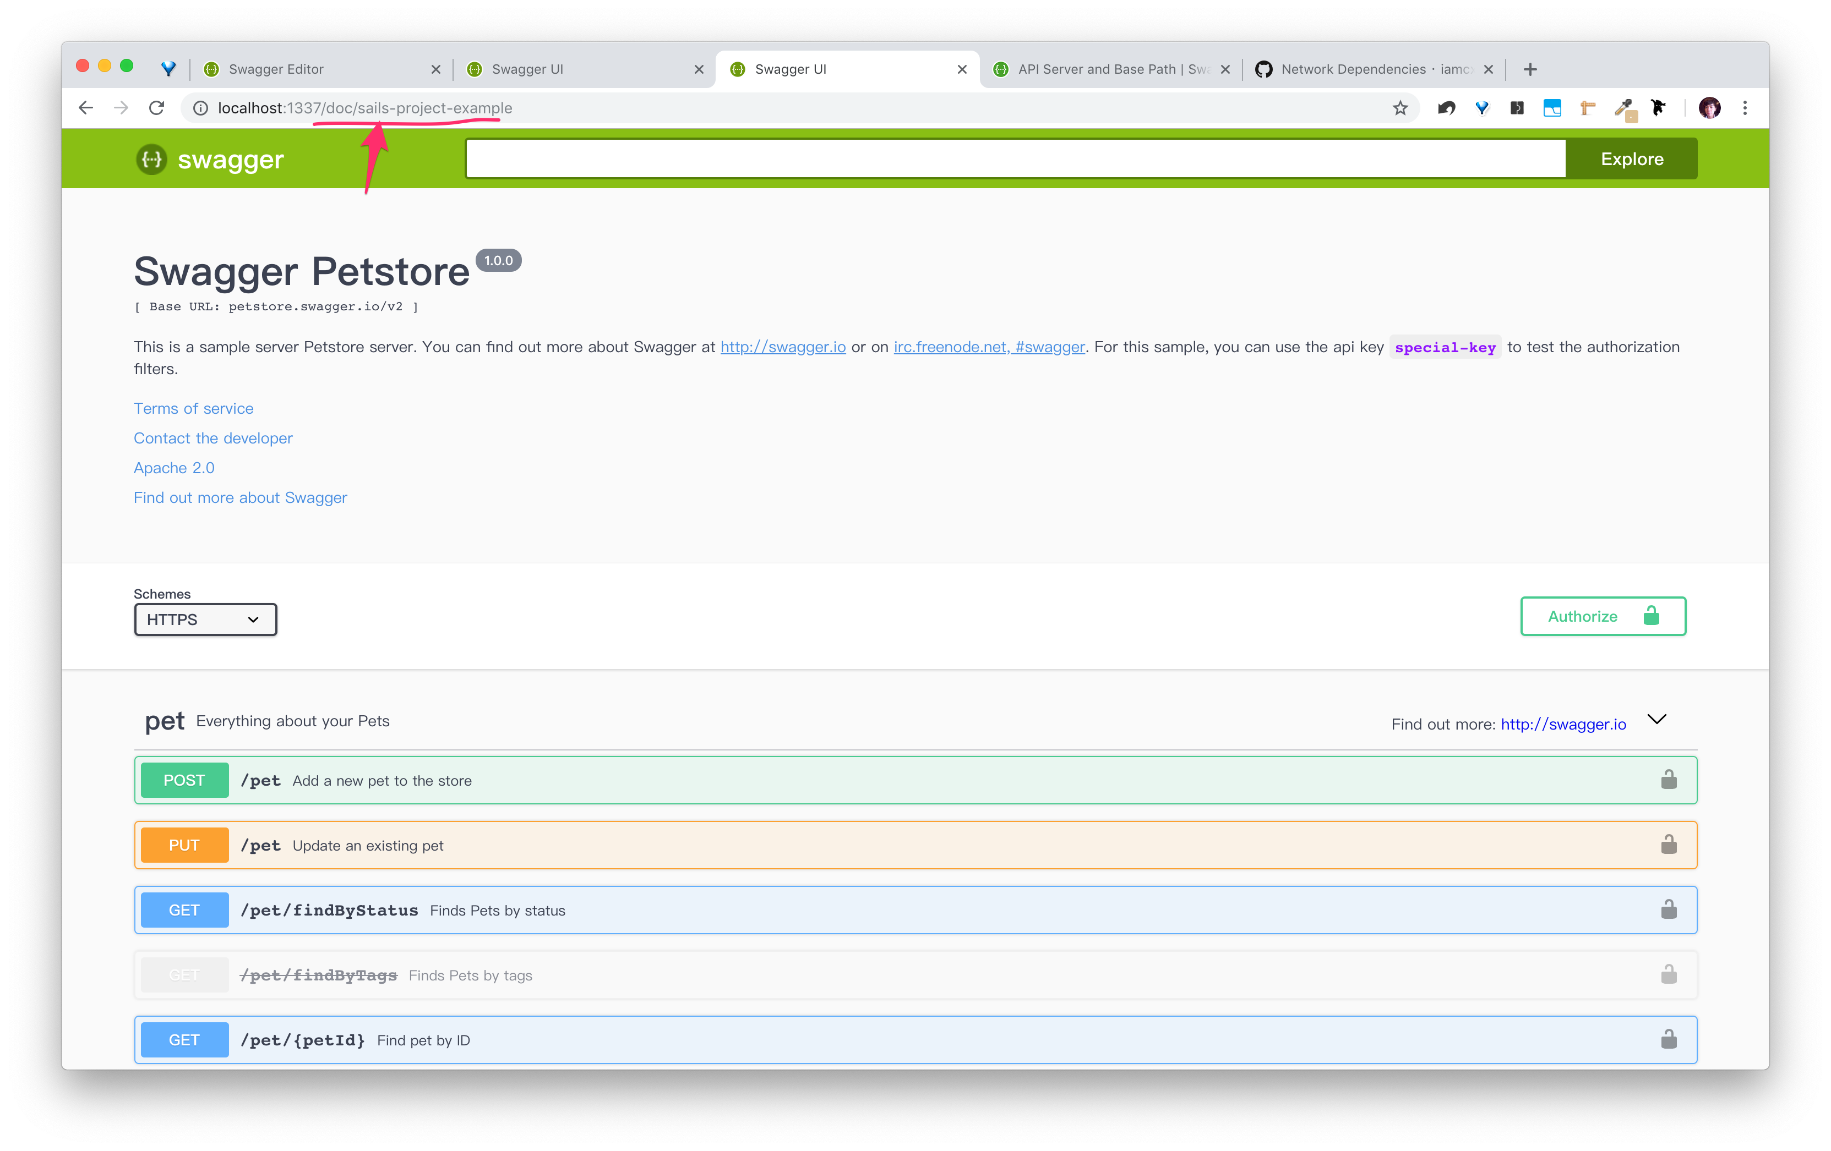Click the lock icon on PUT /pet row
1831x1151 pixels.
coord(1668,845)
